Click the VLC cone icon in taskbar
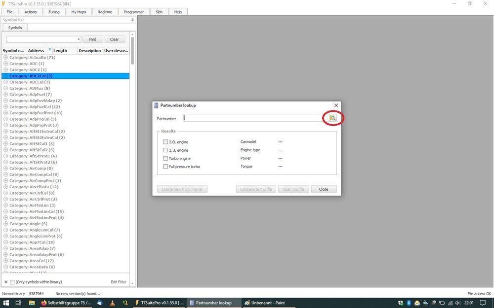The image size is (494, 308). tap(113, 303)
